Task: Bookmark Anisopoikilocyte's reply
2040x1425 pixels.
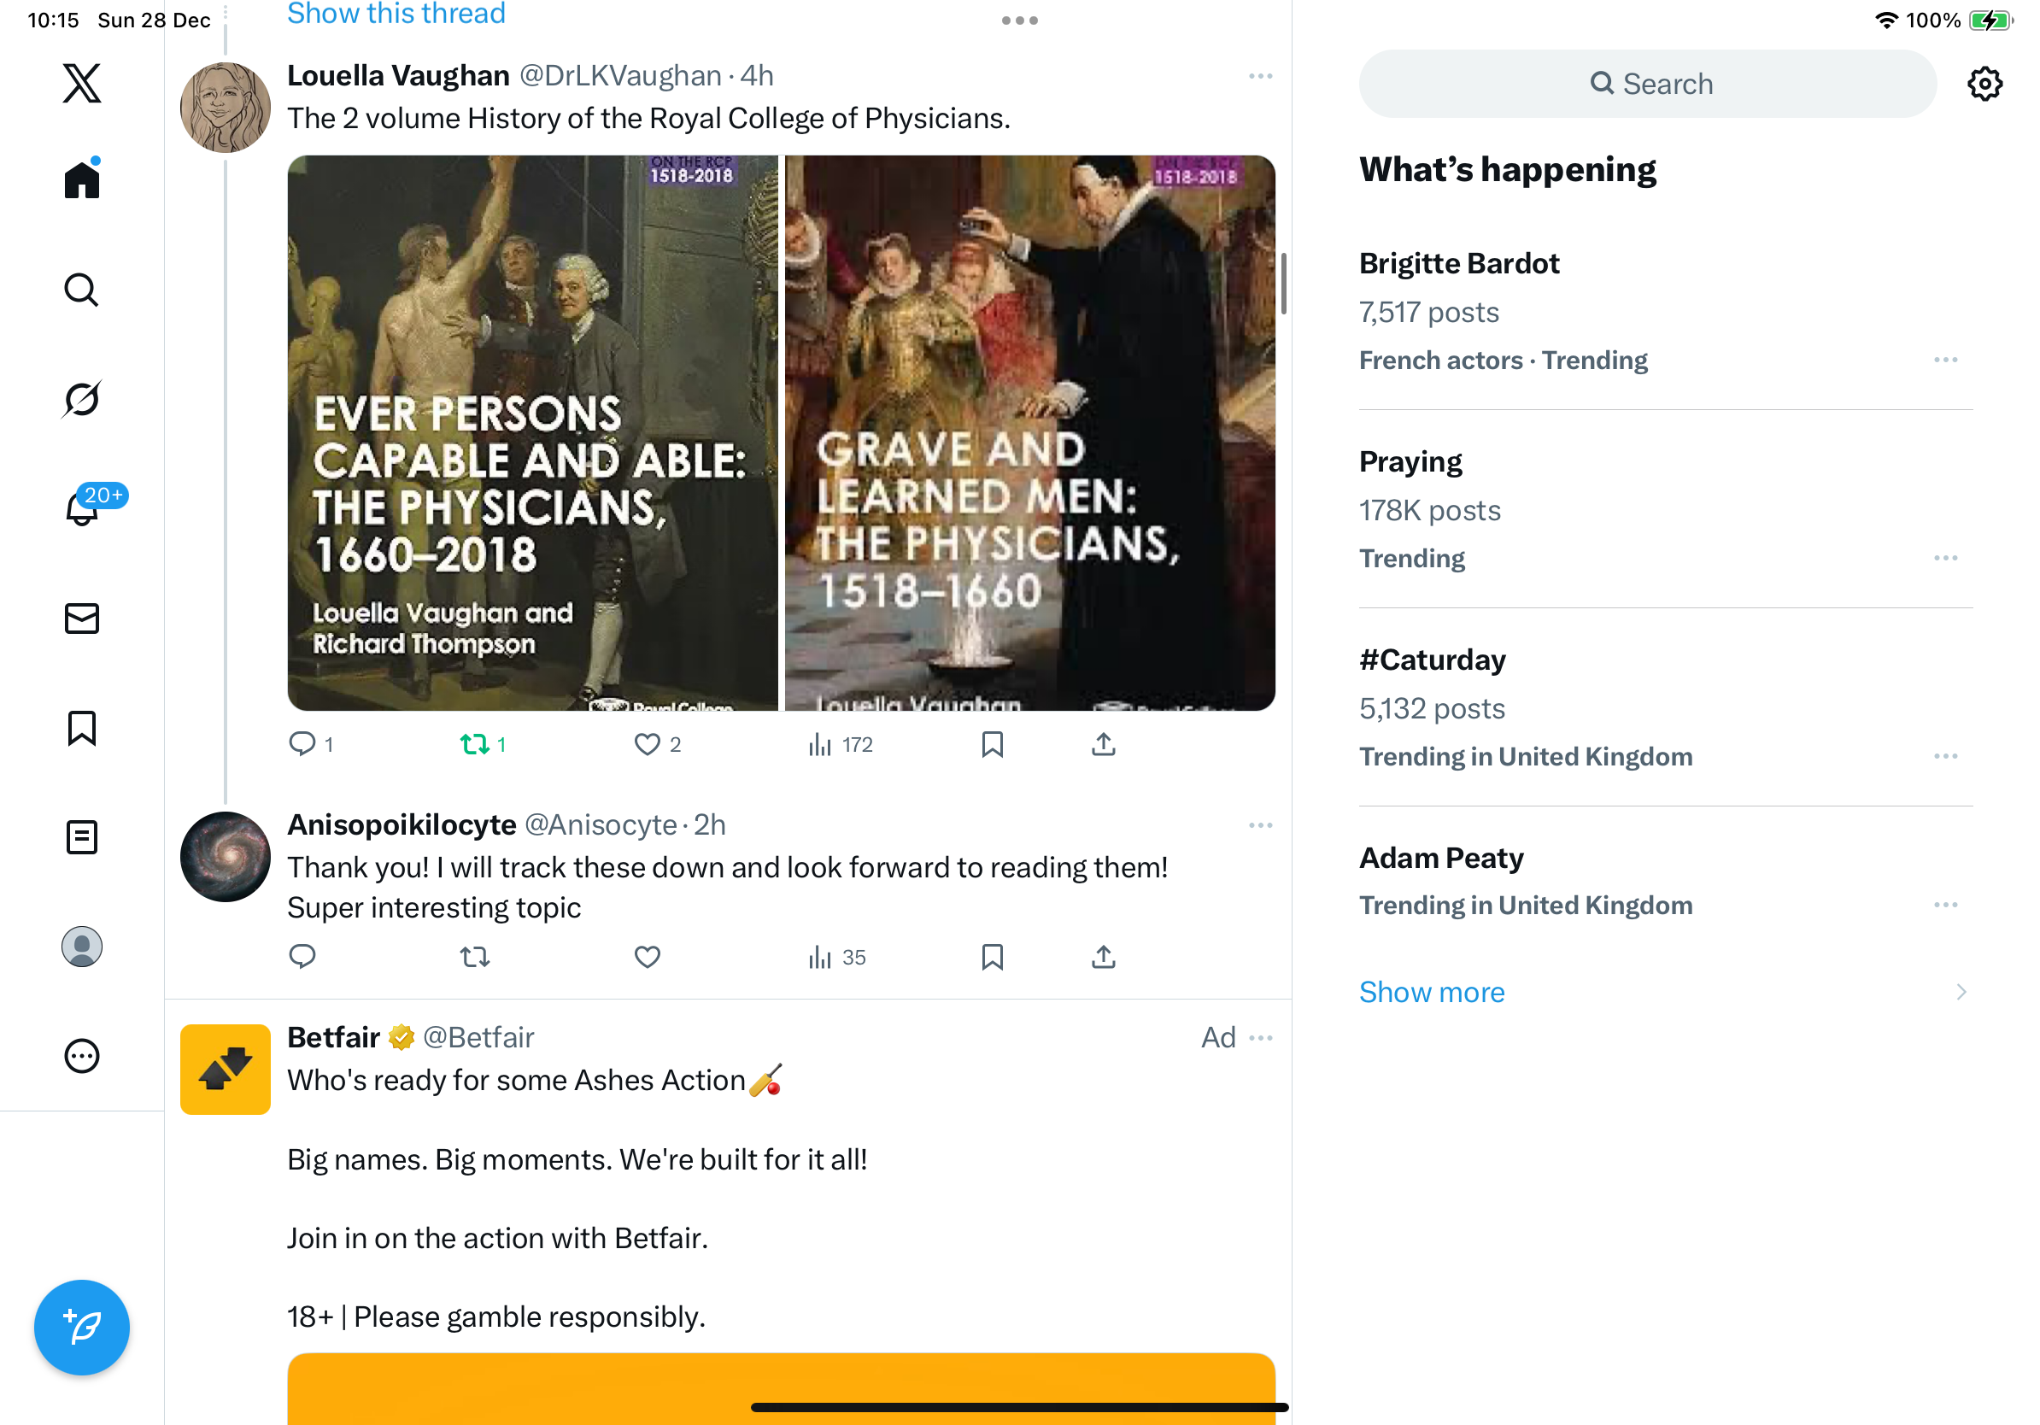Action: tap(993, 957)
